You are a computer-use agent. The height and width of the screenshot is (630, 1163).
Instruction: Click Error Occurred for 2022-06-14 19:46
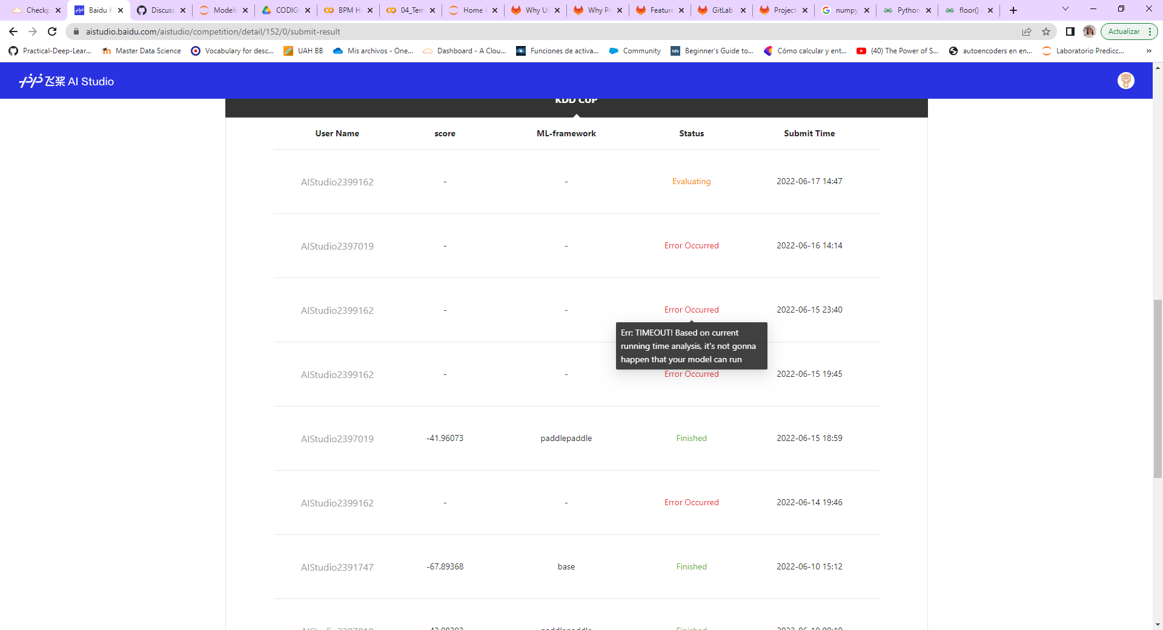691,502
